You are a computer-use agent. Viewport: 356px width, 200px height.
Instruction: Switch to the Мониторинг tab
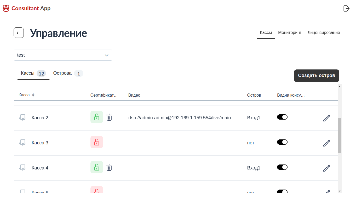(x=290, y=33)
